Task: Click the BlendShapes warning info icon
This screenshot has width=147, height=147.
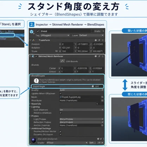Action: (x=36, y=81)
